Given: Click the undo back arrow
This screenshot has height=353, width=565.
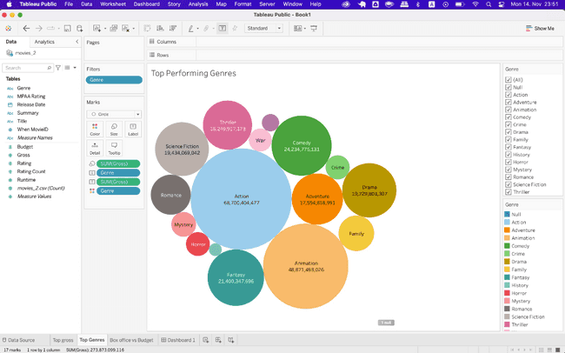Looking at the screenshot, I should pyautogui.click(x=26, y=28).
